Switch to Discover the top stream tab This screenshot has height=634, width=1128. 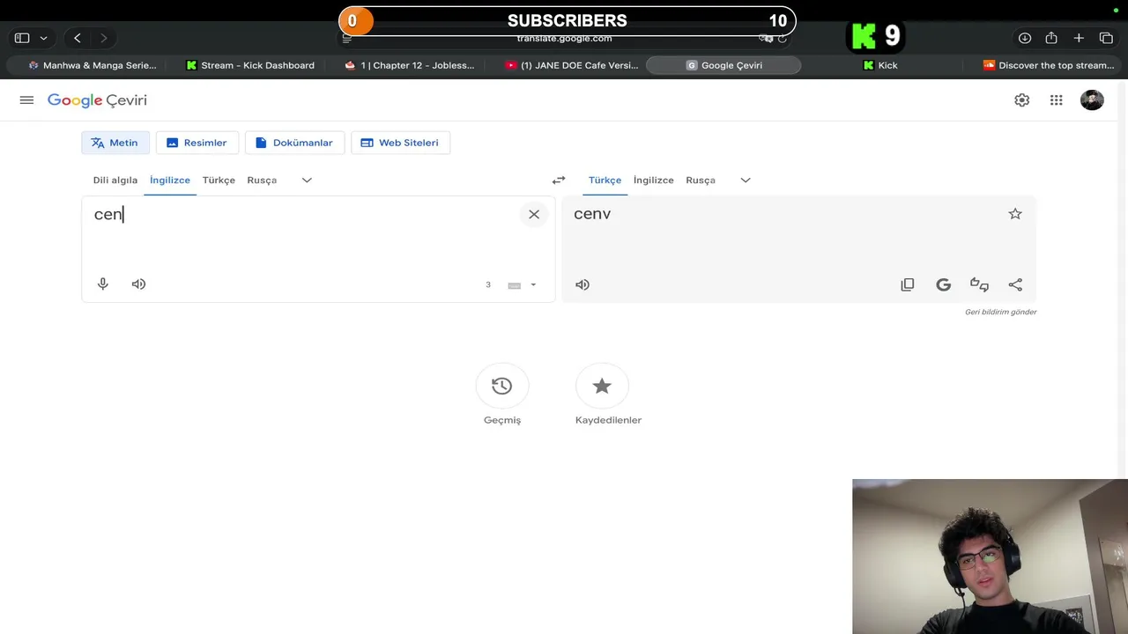[x=1049, y=65]
